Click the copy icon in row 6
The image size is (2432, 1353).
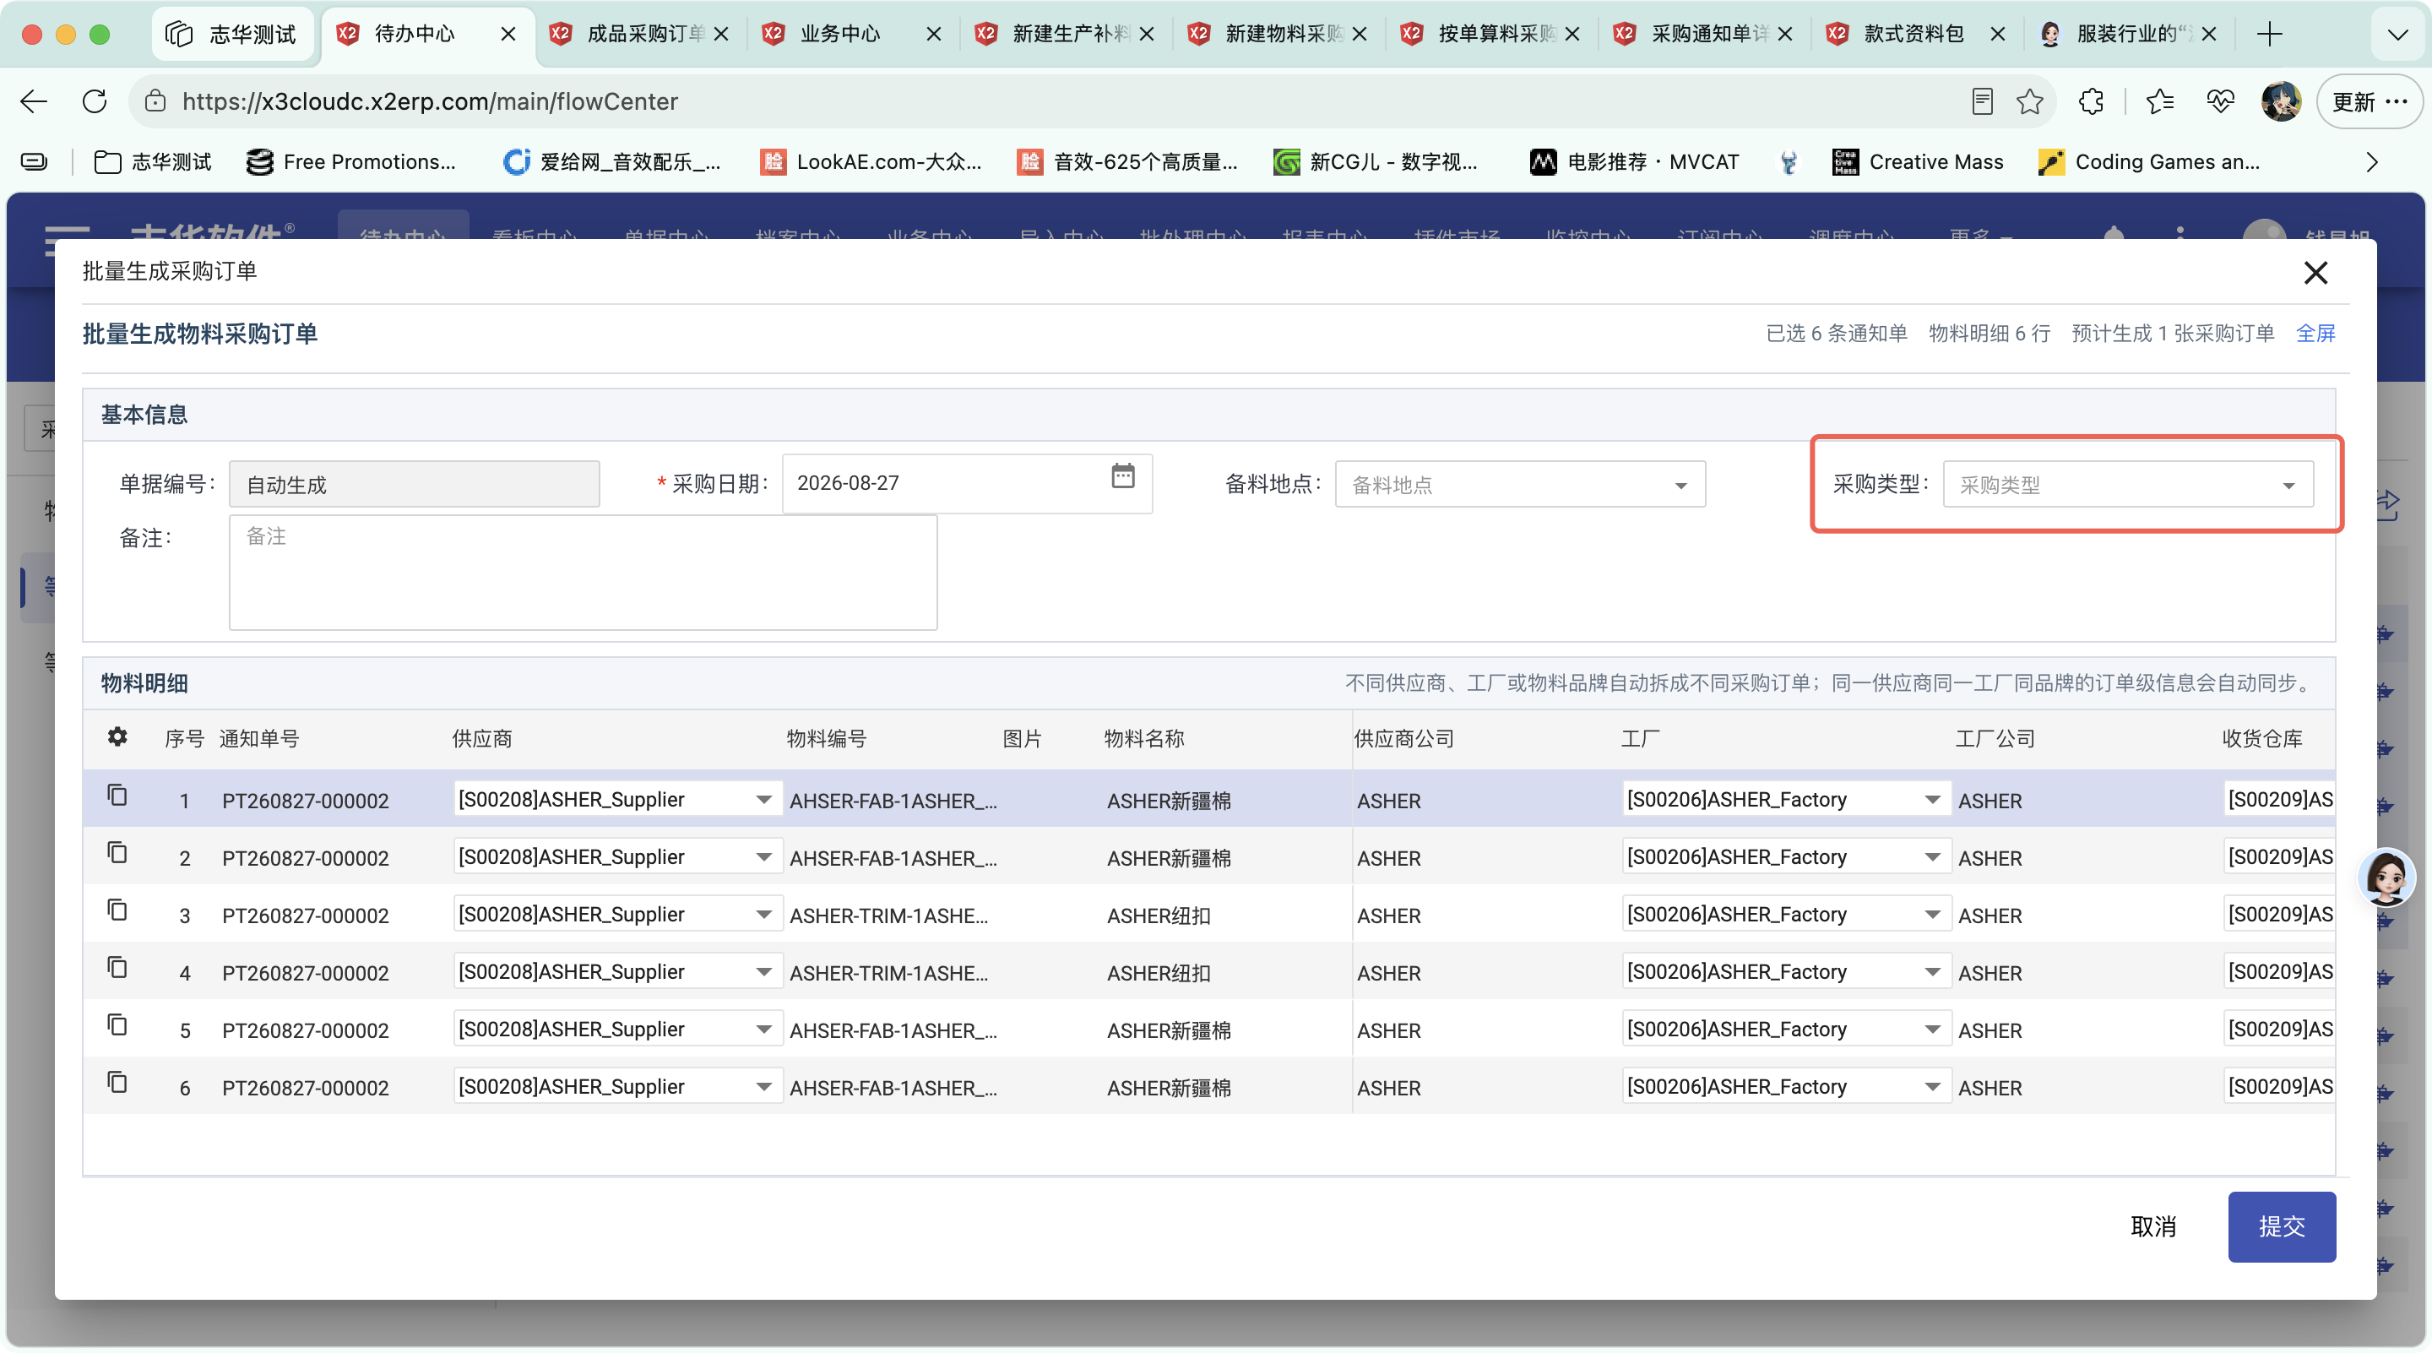[117, 1083]
